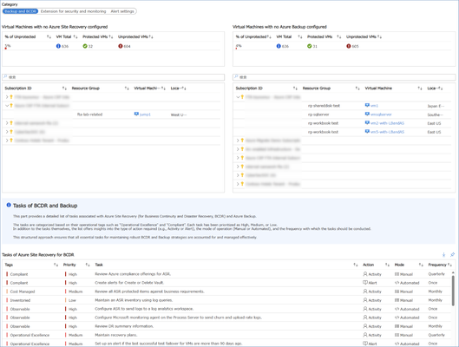Select the Backup and BCDR category pill

click(x=21, y=11)
